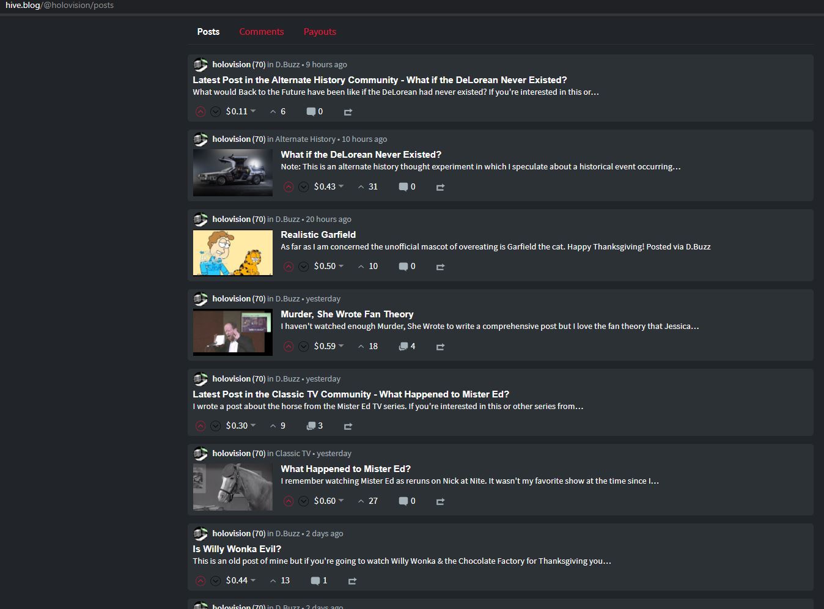This screenshot has width=824, height=609.
Task: Switch to the Payouts tab
Action: coord(320,32)
